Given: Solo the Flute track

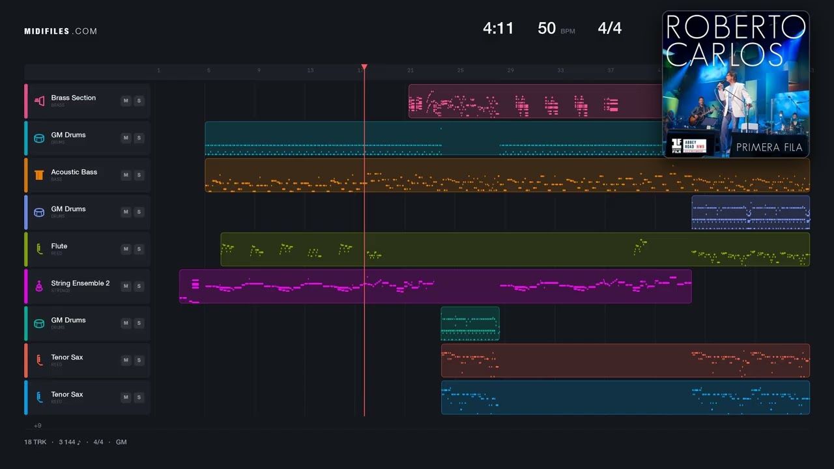Looking at the screenshot, I should coord(139,249).
